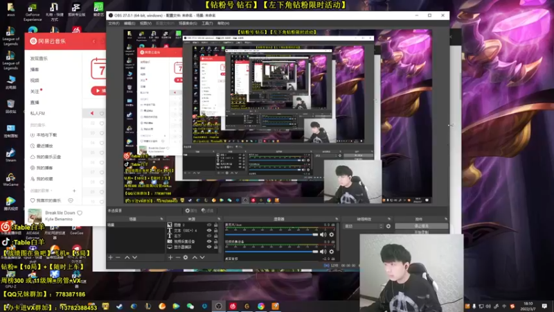
Task: Move the scene up with the Scenes panel up arrow
Action: pyautogui.click(x=127, y=257)
